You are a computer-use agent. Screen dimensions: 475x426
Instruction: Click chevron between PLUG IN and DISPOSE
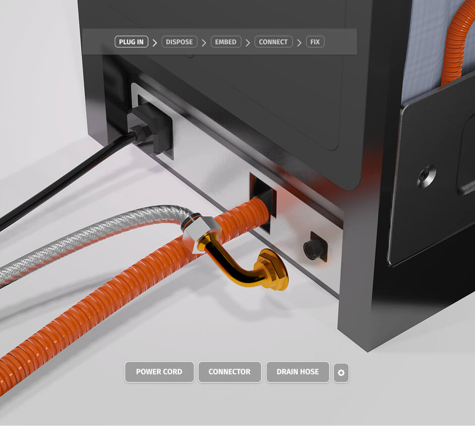click(x=155, y=42)
